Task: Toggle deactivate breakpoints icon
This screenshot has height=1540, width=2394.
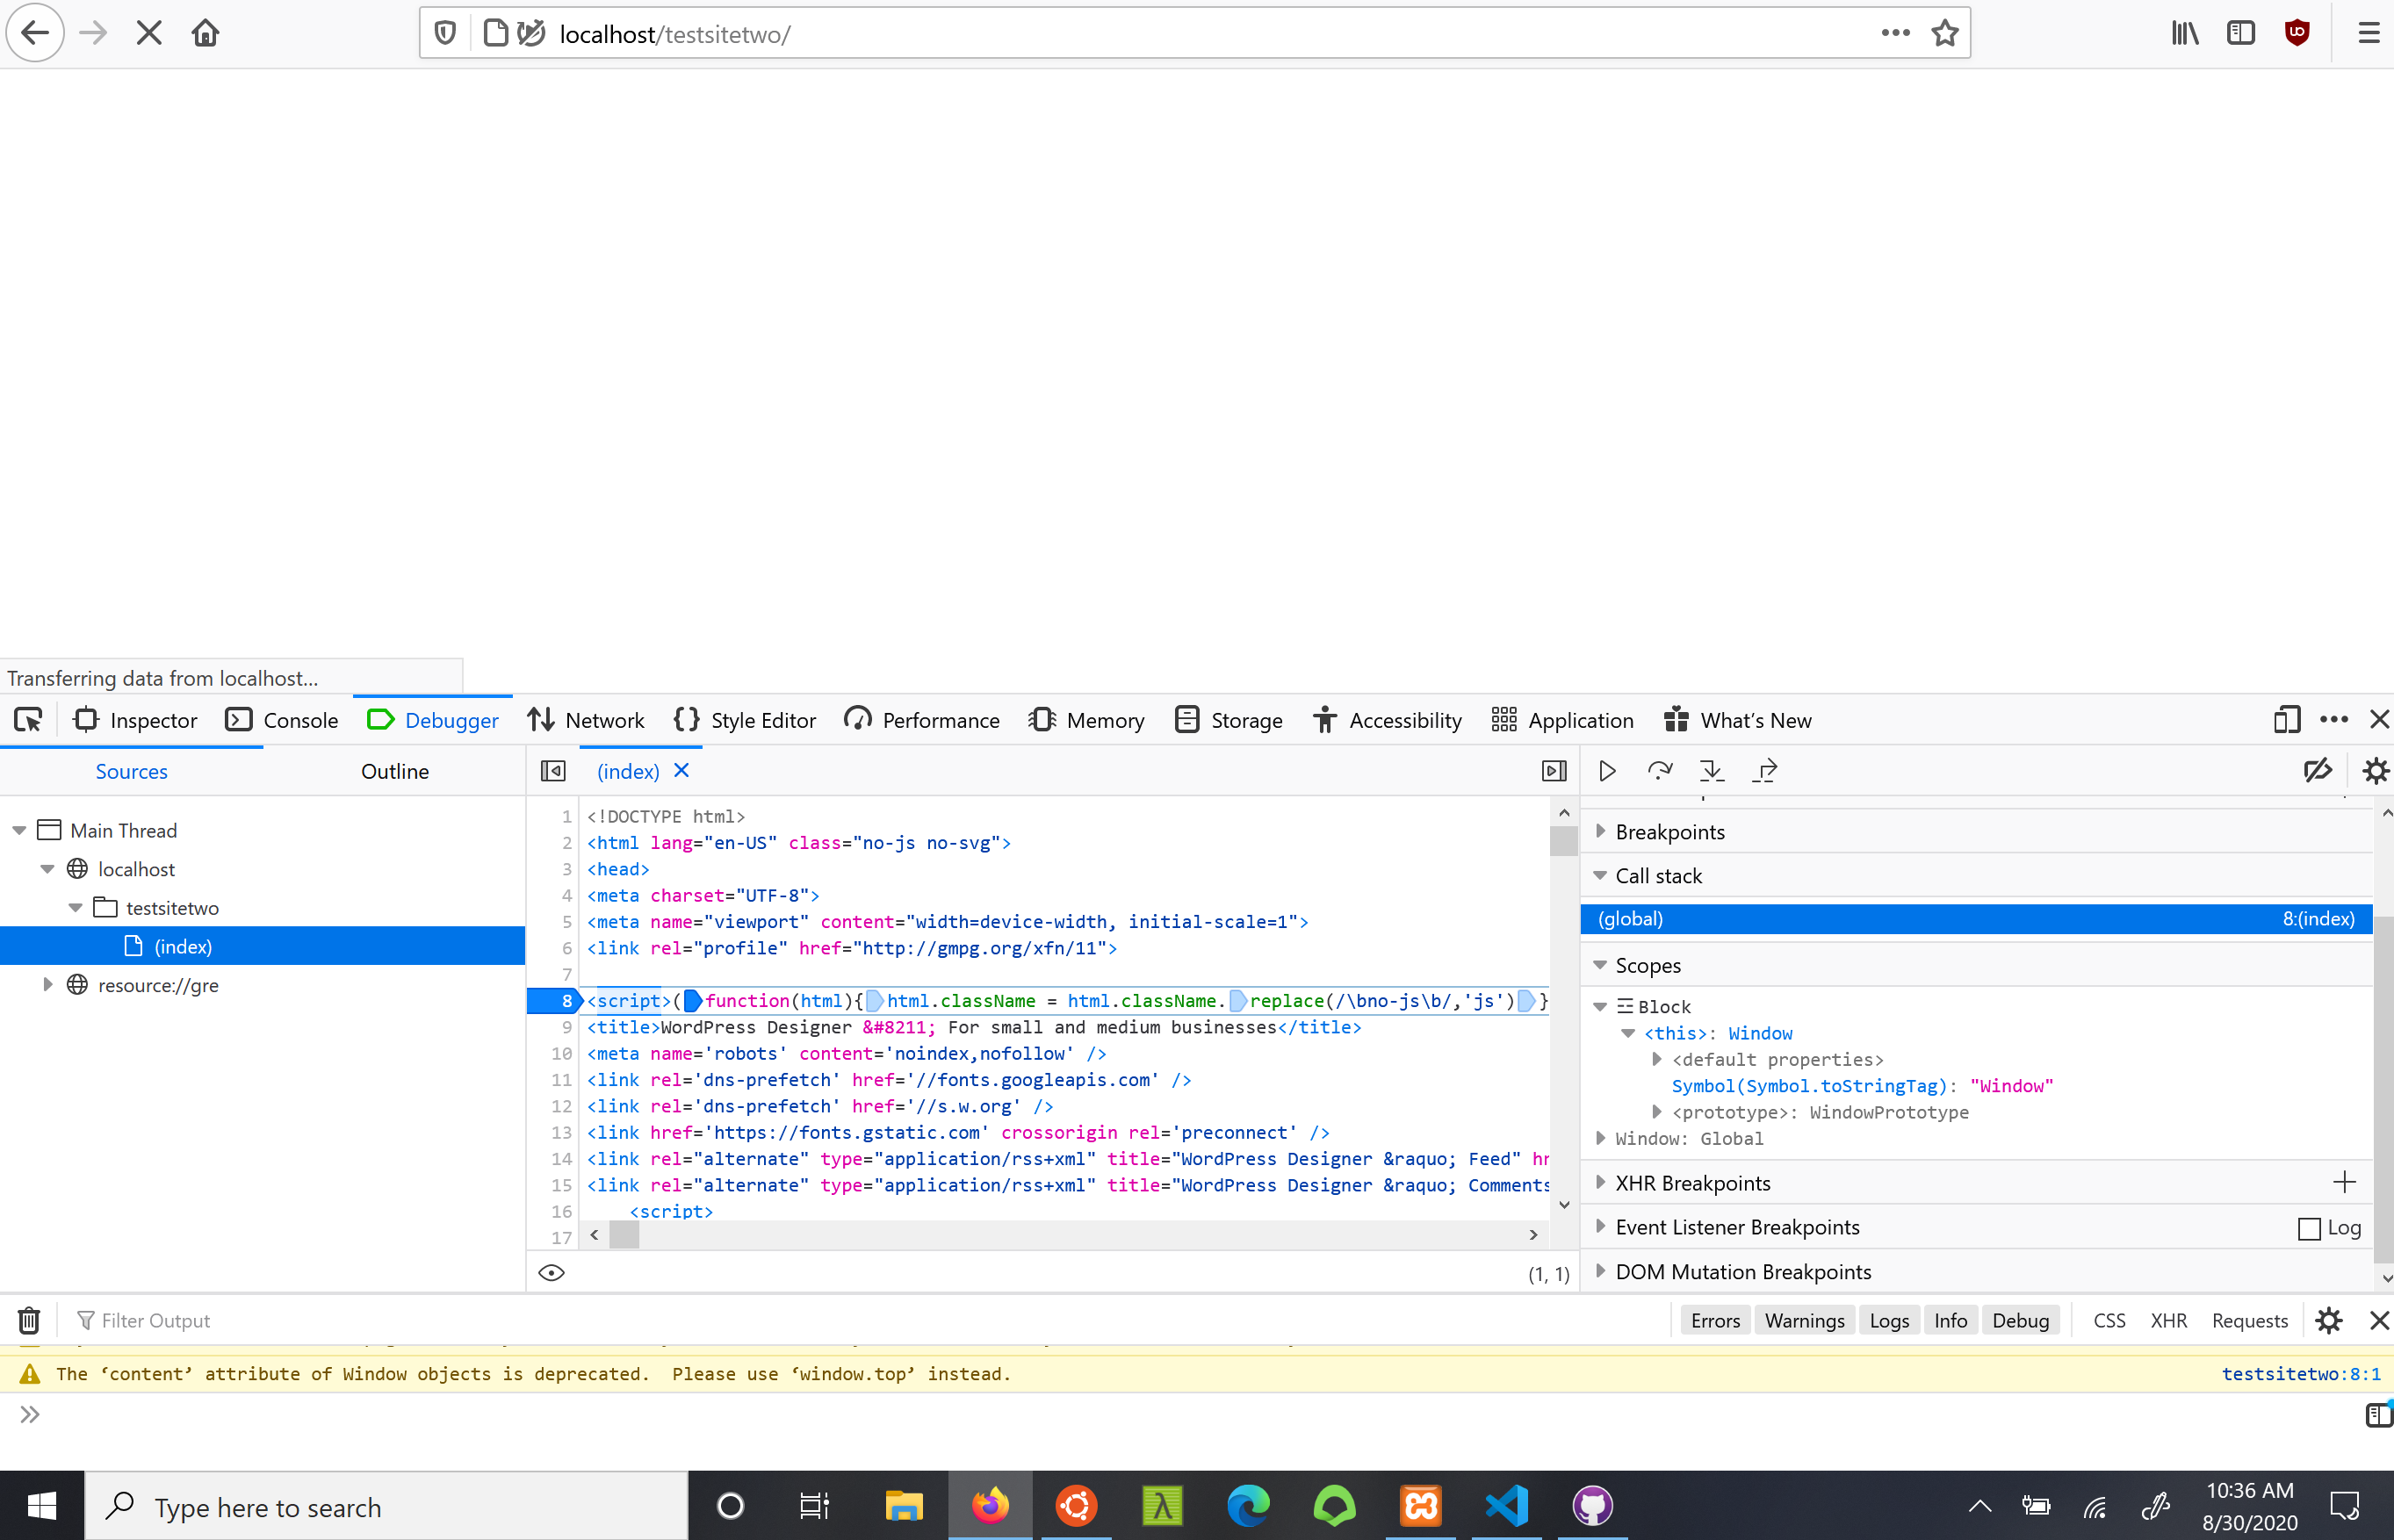Action: [2317, 771]
